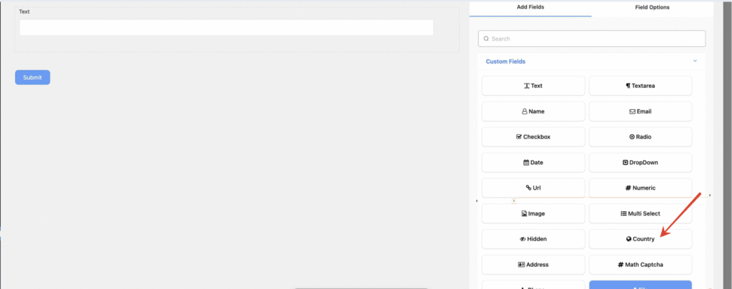
Task: Add the Textarea field
Action: (640, 86)
